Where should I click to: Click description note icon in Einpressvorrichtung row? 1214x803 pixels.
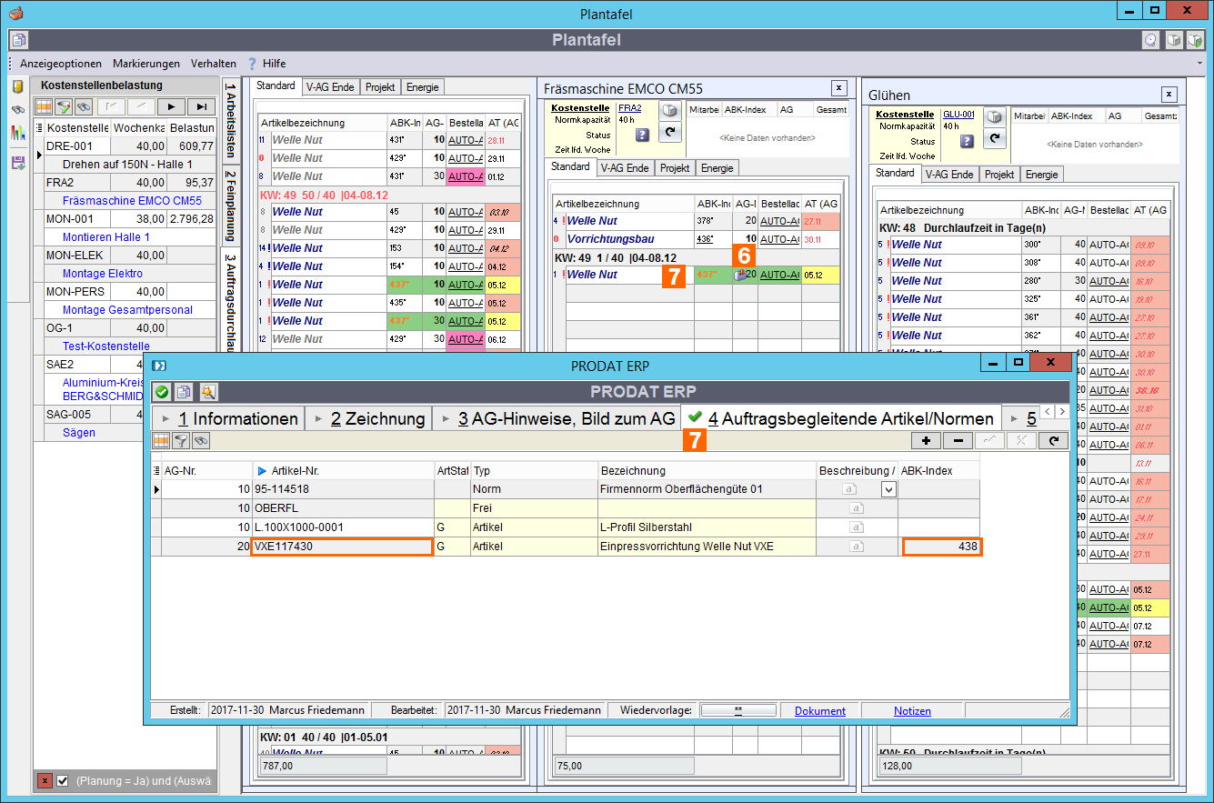857,547
